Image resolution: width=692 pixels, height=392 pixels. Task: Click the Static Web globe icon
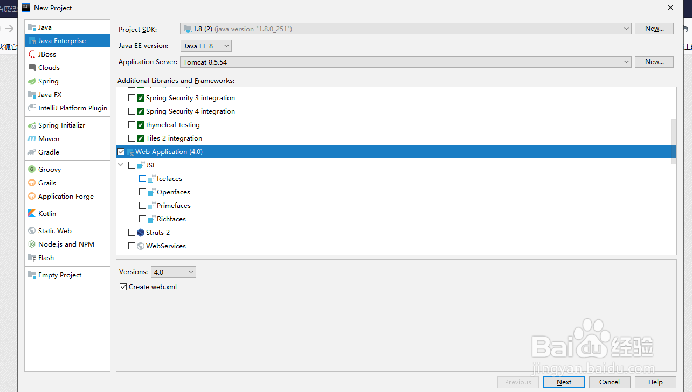[32, 231]
